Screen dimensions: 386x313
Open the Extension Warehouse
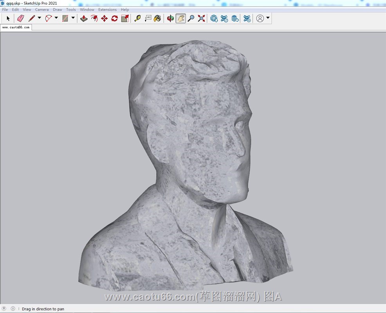tap(224, 18)
